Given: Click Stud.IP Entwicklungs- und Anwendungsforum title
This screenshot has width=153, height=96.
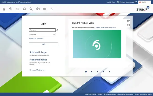Looking at the screenshot, I should (17, 2).
